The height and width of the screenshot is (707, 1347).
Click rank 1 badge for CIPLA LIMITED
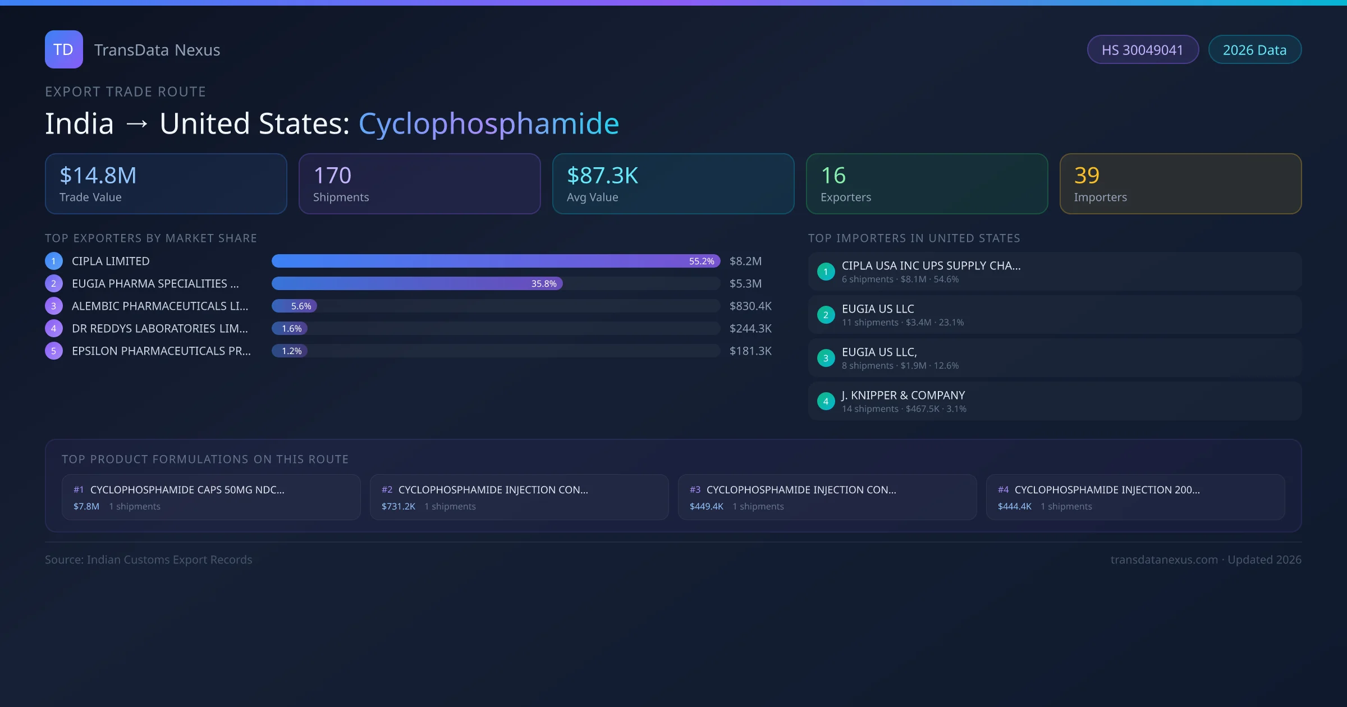(x=54, y=261)
